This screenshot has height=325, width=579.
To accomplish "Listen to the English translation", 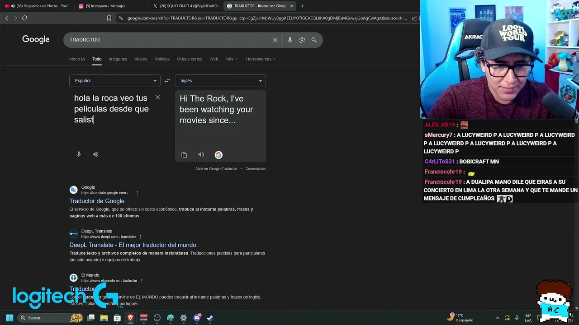I will (x=201, y=155).
